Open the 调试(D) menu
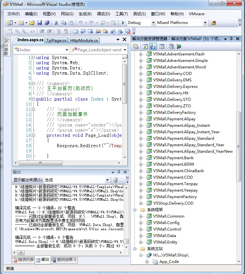Image resolution: width=245 pixels, height=274 pixels. (x=103, y=14)
